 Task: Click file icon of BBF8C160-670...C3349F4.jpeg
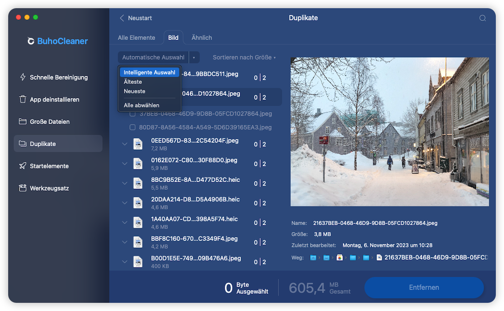pos(138,242)
